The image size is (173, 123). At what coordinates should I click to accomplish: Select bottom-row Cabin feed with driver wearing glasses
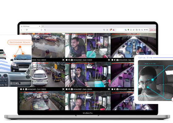(88, 101)
